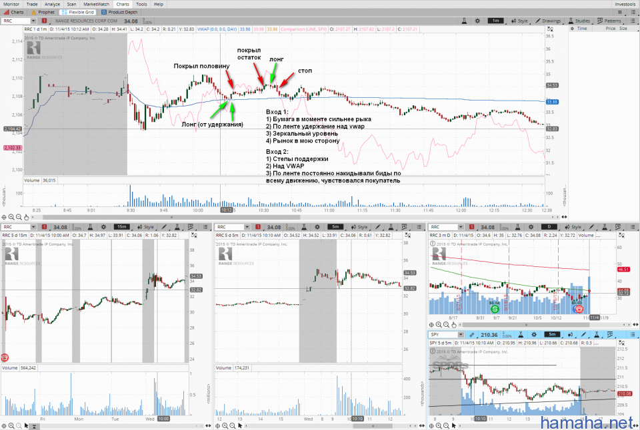Click the red earnings phone marker on the 15m chart
Image resolution: width=640 pixels, height=430 pixels.
pyautogui.click(x=5, y=358)
